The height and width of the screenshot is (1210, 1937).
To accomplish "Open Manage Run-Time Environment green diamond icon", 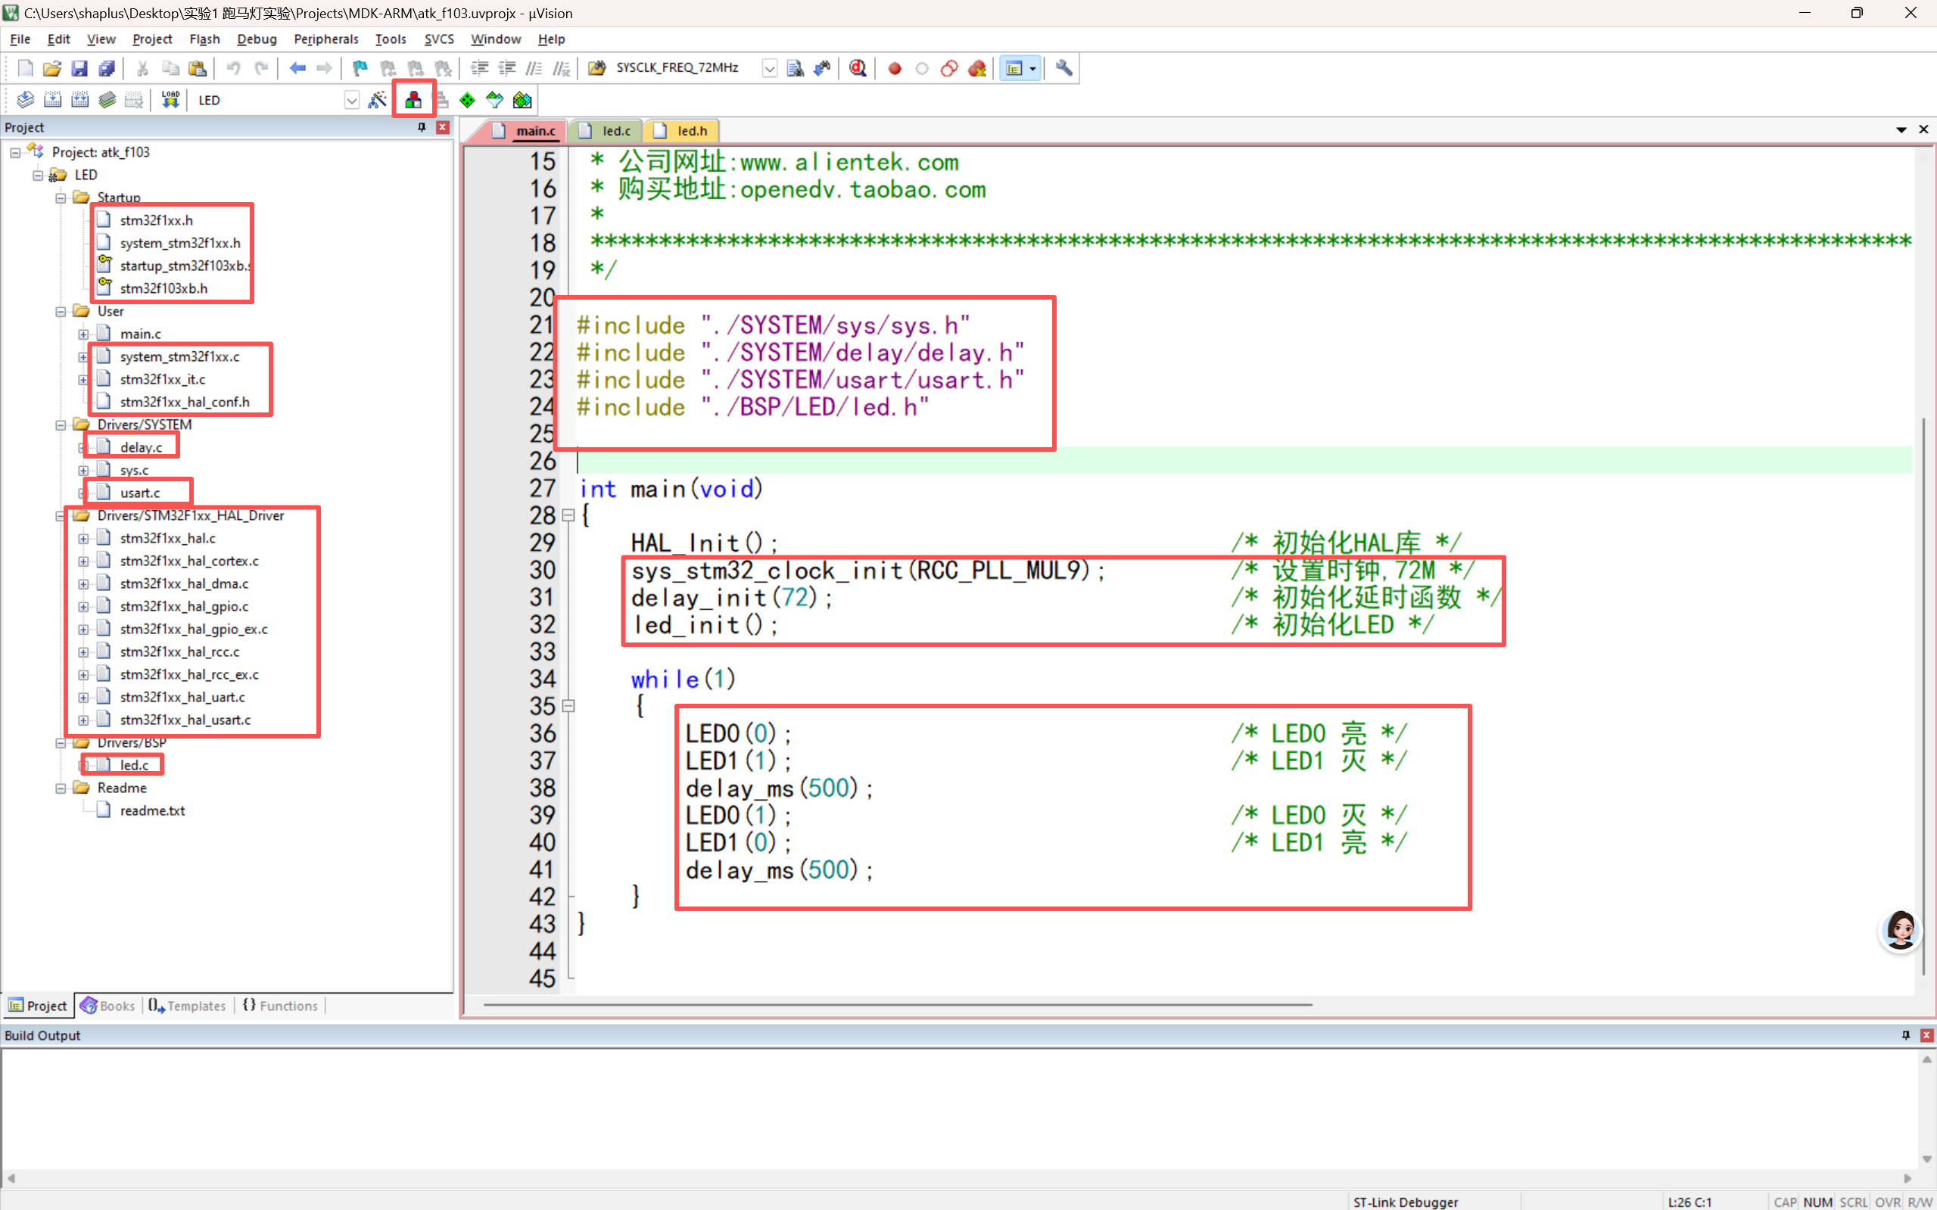I will click(x=468, y=100).
